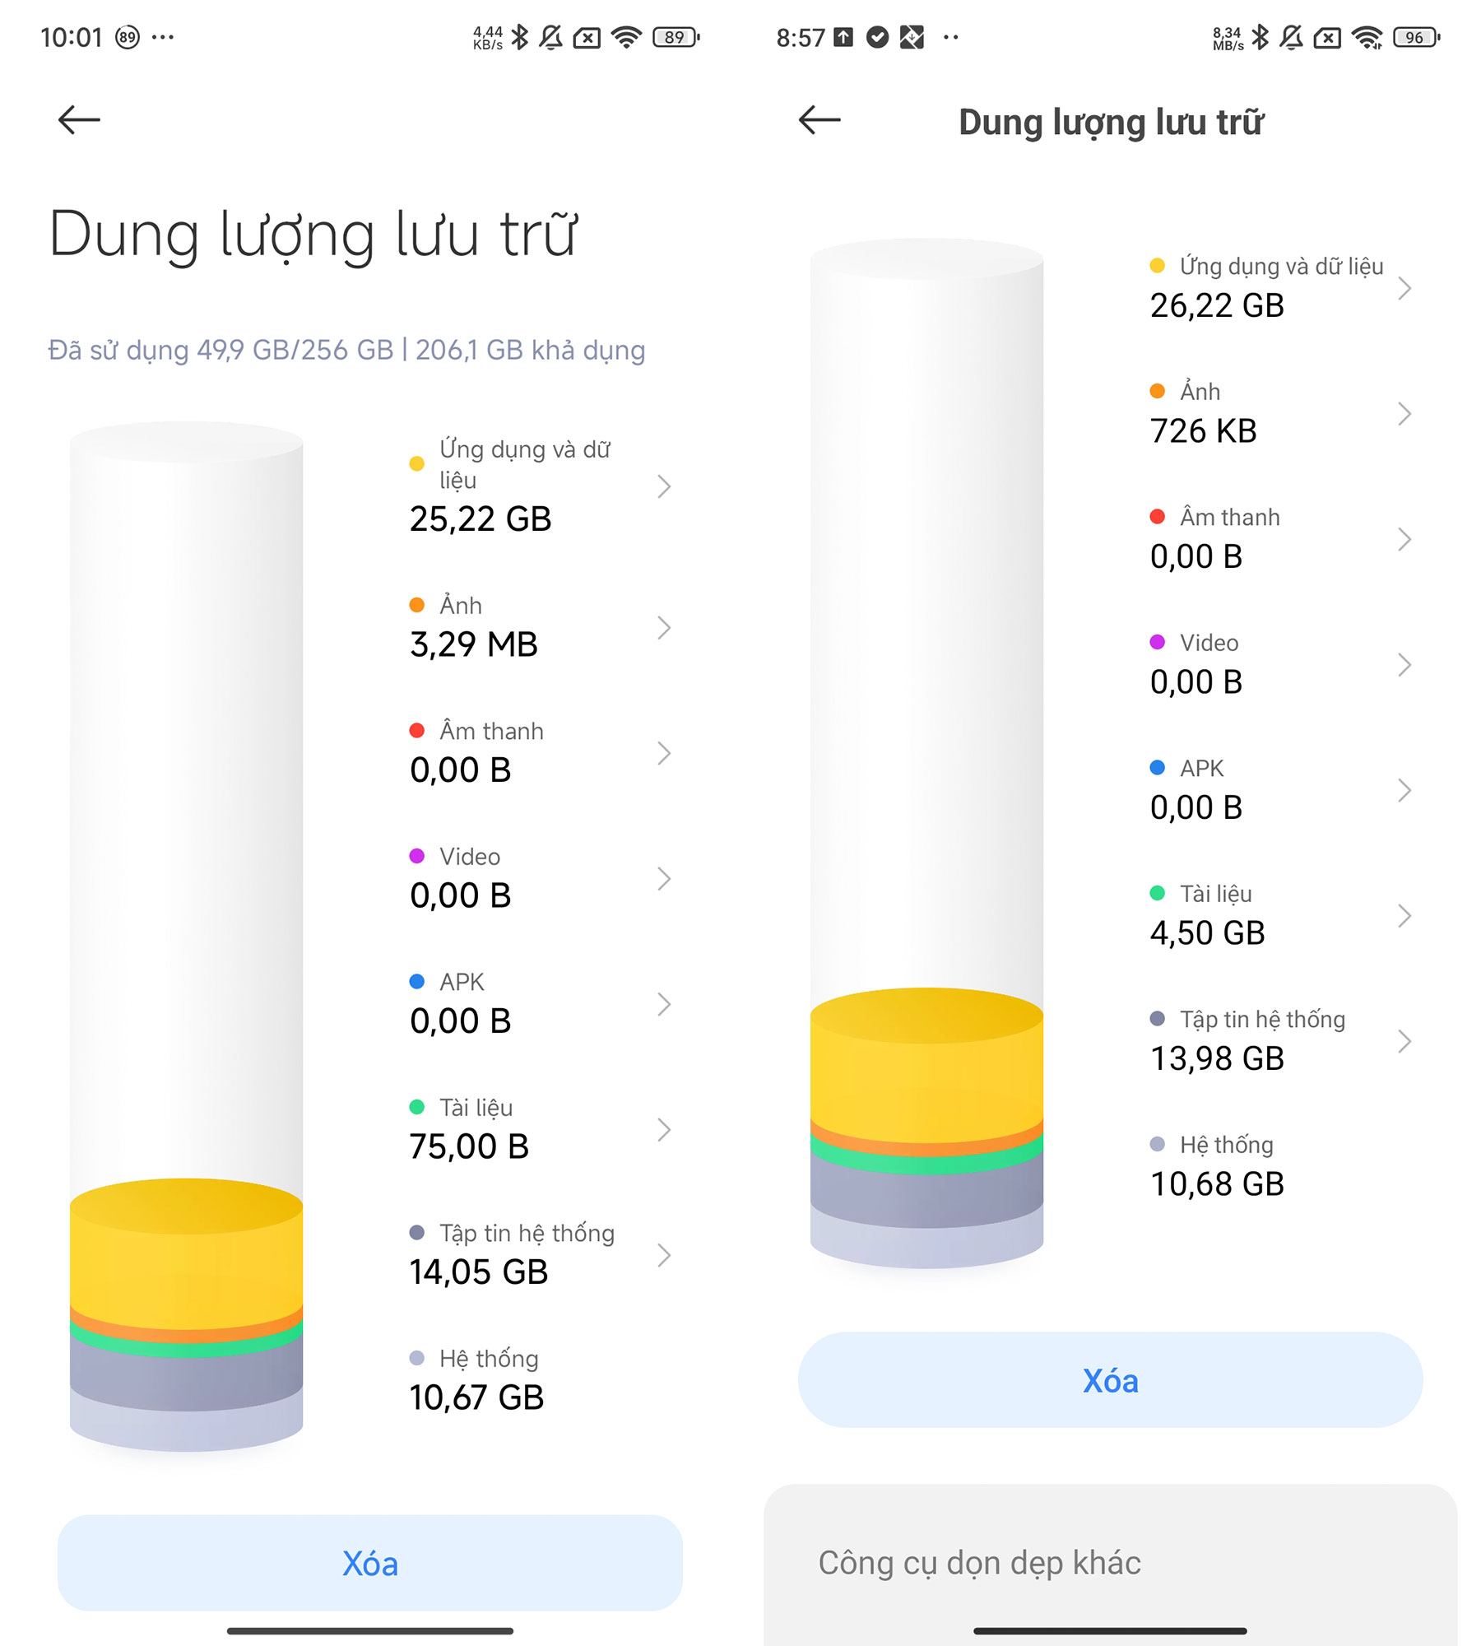Open Công cụ dọn dẹp khác panel

(1111, 1564)
